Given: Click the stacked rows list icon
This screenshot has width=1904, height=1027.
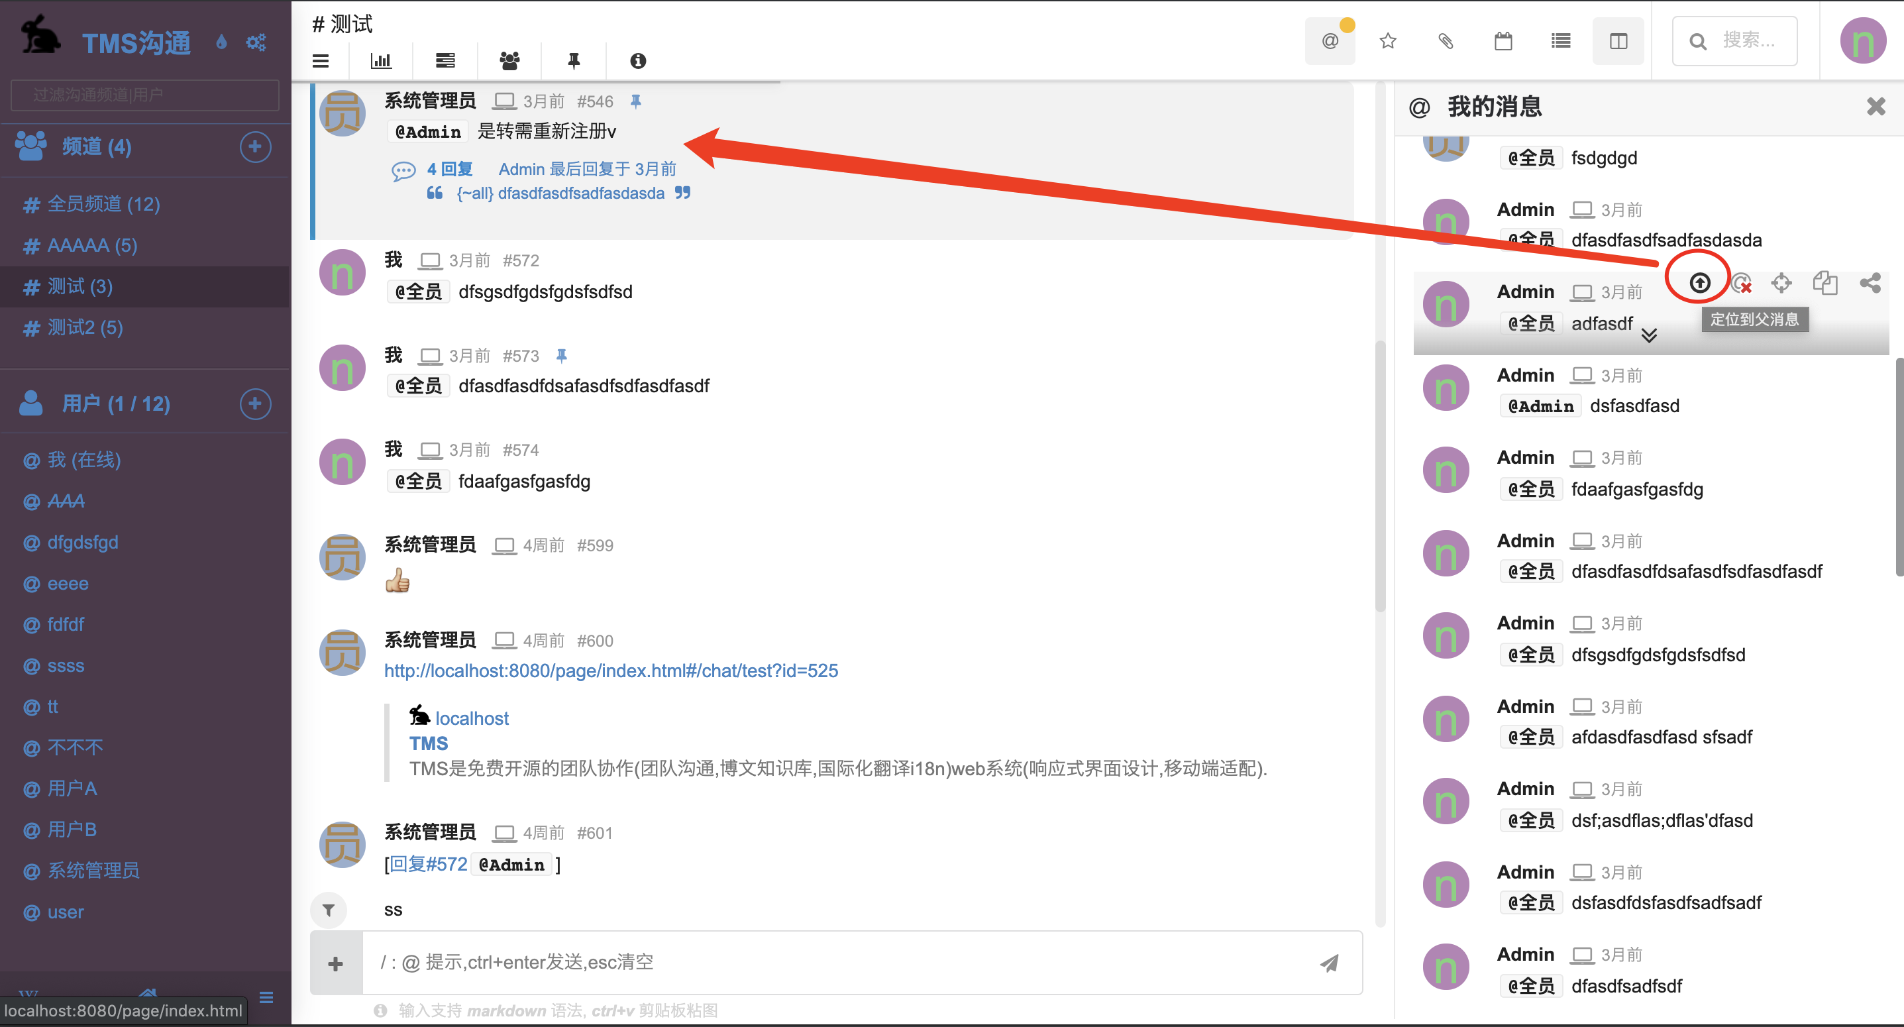Looking at the screenshot, I should [445, 61].
